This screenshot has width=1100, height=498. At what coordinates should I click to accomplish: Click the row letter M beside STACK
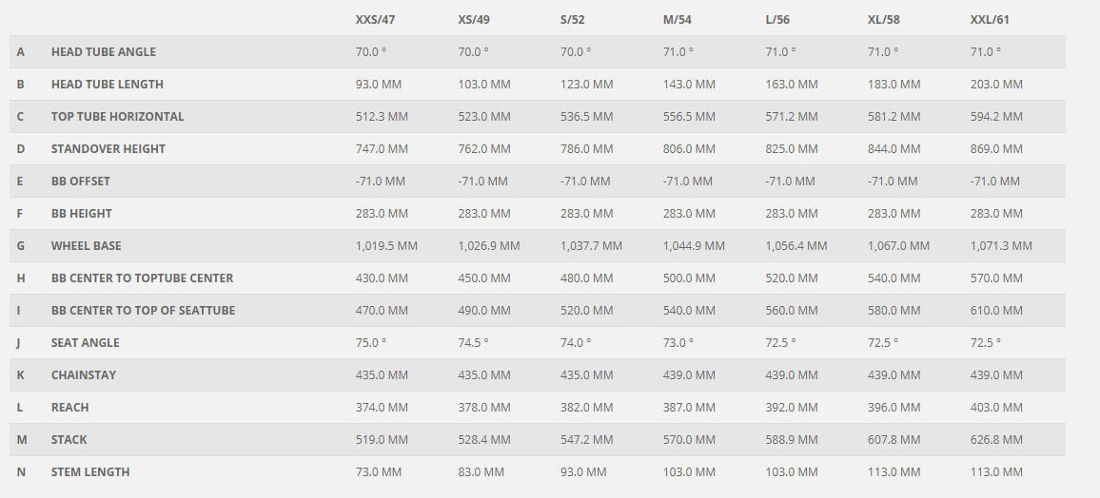(21, 440)
